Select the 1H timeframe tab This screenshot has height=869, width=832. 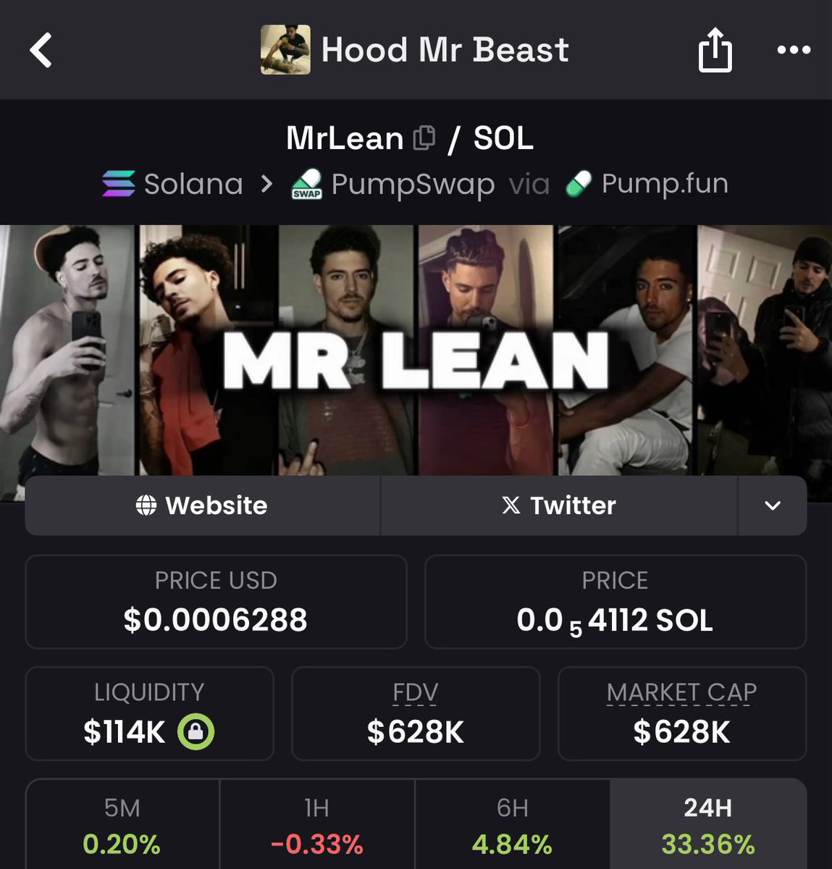pyautogui.click(x=317, y=825)
